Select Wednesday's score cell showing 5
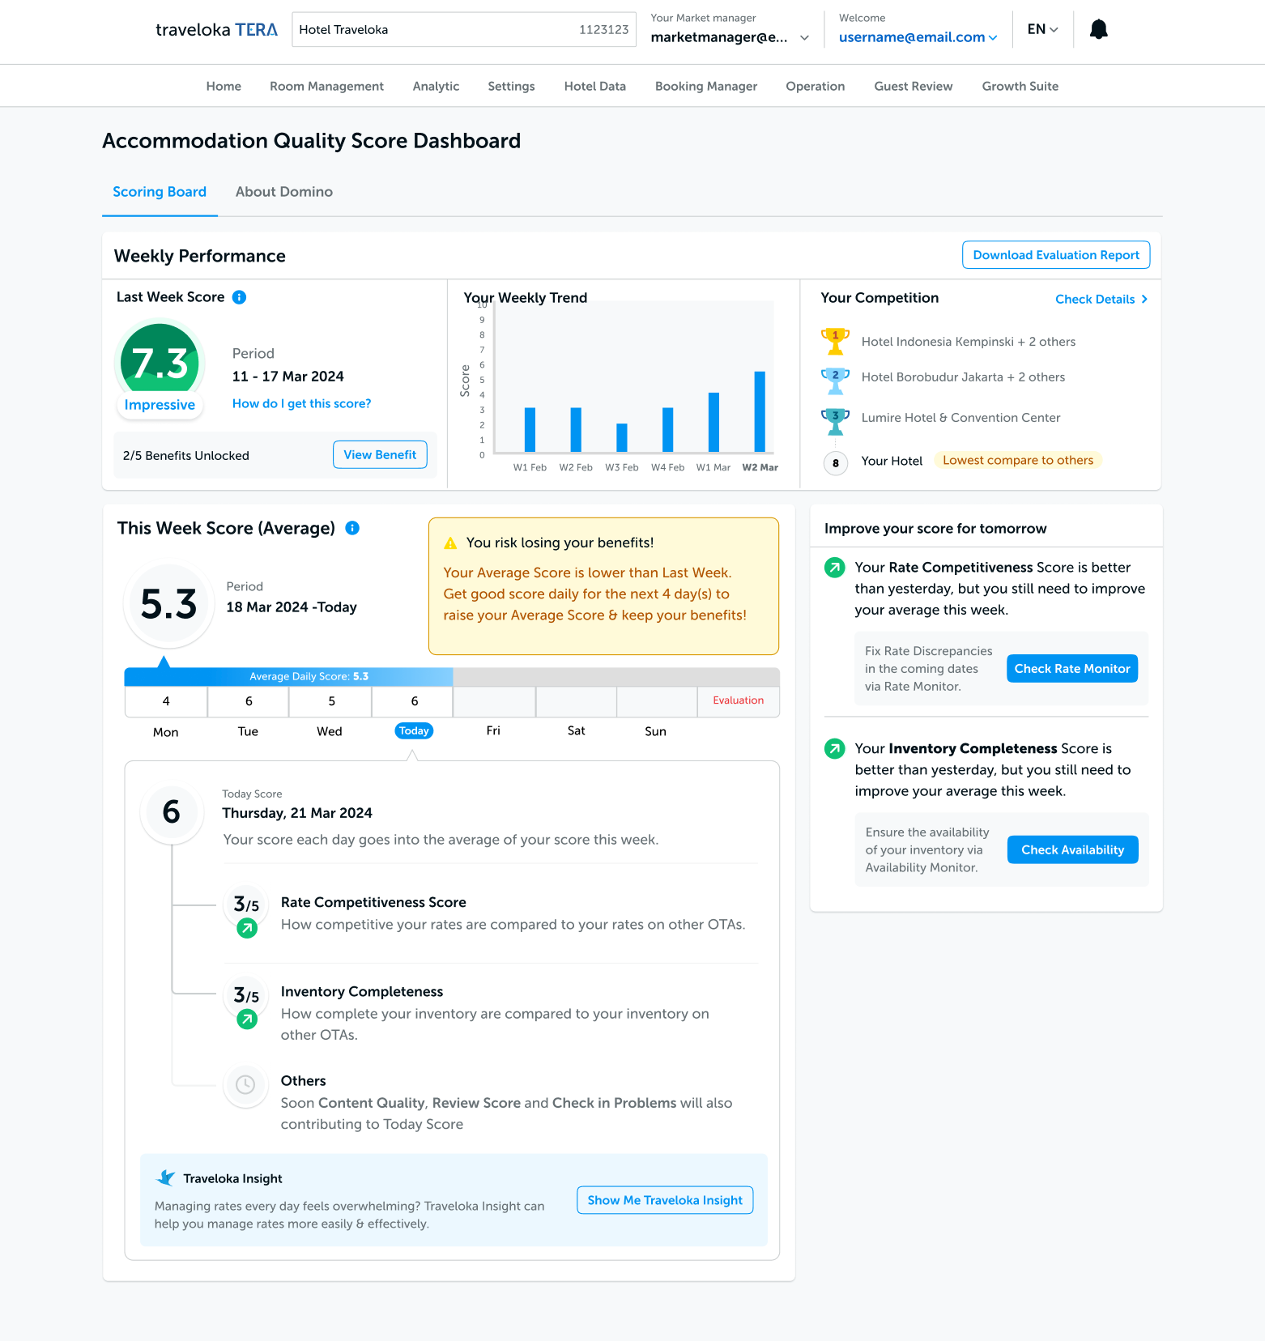The height and width of the screenshot is (1341, 1265). tap(331, 701)
